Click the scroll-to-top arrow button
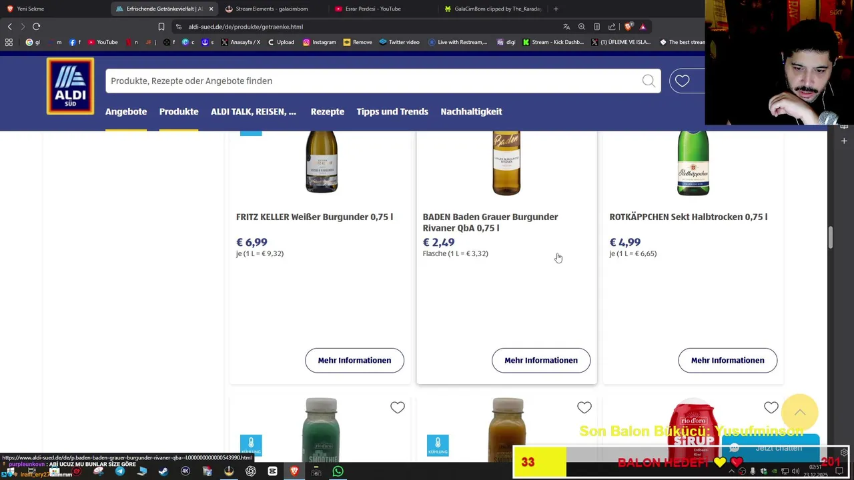The height and width of the screenshot is (480, 854). 799,412
